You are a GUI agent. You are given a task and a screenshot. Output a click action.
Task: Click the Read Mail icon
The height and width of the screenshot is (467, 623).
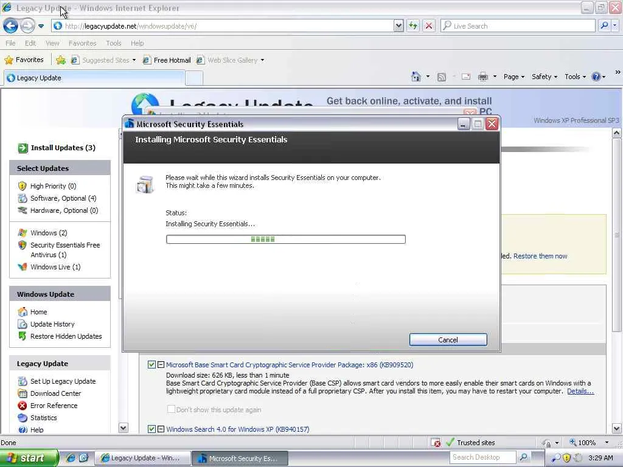point(466,77)
